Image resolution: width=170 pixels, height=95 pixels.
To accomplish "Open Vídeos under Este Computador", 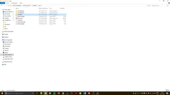I will [6, 53].
